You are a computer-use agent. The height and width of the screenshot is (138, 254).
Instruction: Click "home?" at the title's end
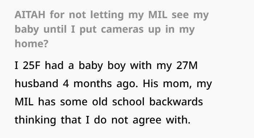[32, 44]
